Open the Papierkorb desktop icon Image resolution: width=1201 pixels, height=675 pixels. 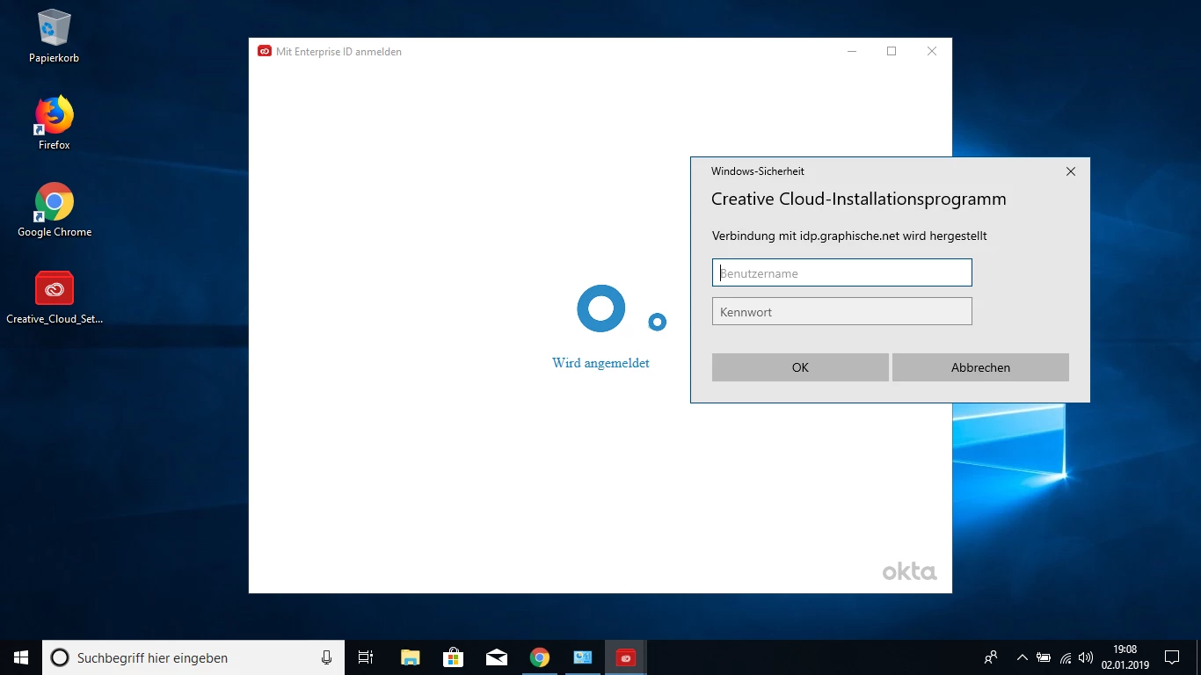click(x=54, y=37)
